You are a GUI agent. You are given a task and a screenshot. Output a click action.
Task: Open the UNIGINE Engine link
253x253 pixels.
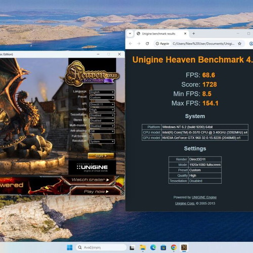pos(204,197)
